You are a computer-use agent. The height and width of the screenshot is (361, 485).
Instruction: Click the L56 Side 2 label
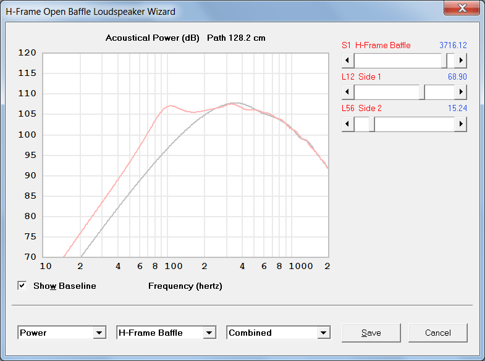pyautogui.click(x=361, y=108)
